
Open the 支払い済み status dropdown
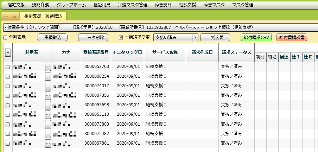196,37
